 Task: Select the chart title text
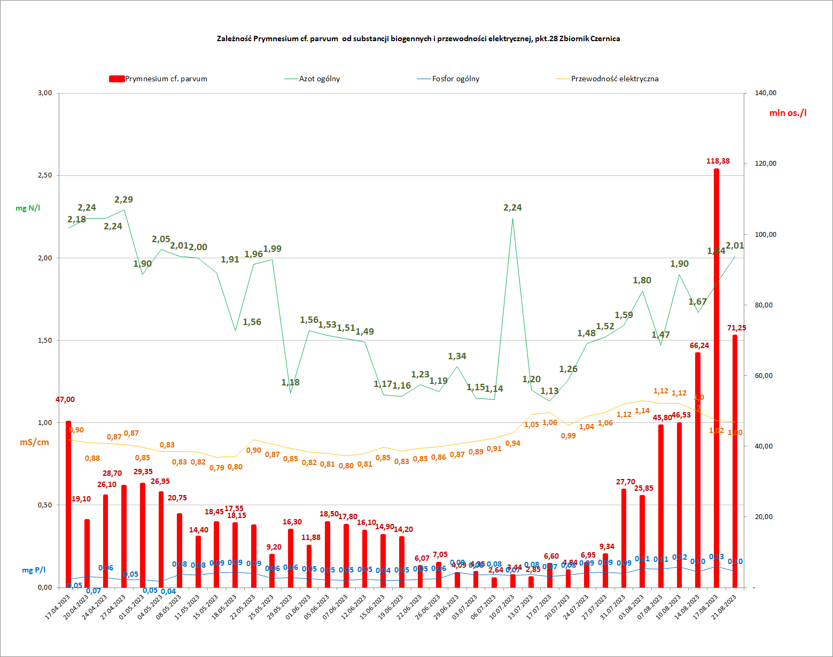pyautogui.click(x=418, y=38)
